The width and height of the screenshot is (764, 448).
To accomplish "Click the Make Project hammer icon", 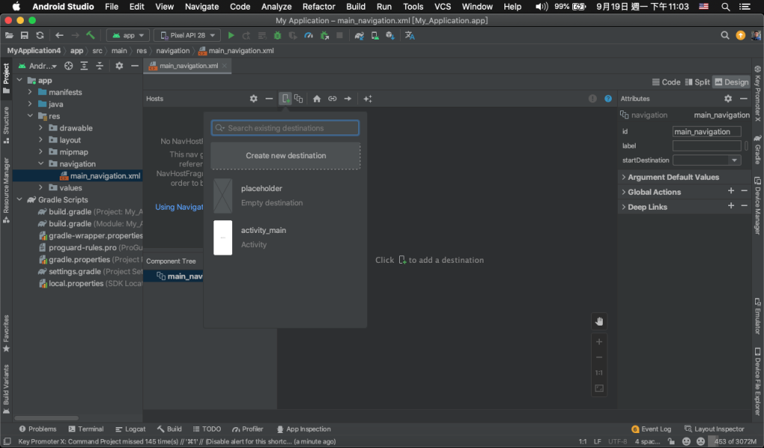I will (90, 36).
